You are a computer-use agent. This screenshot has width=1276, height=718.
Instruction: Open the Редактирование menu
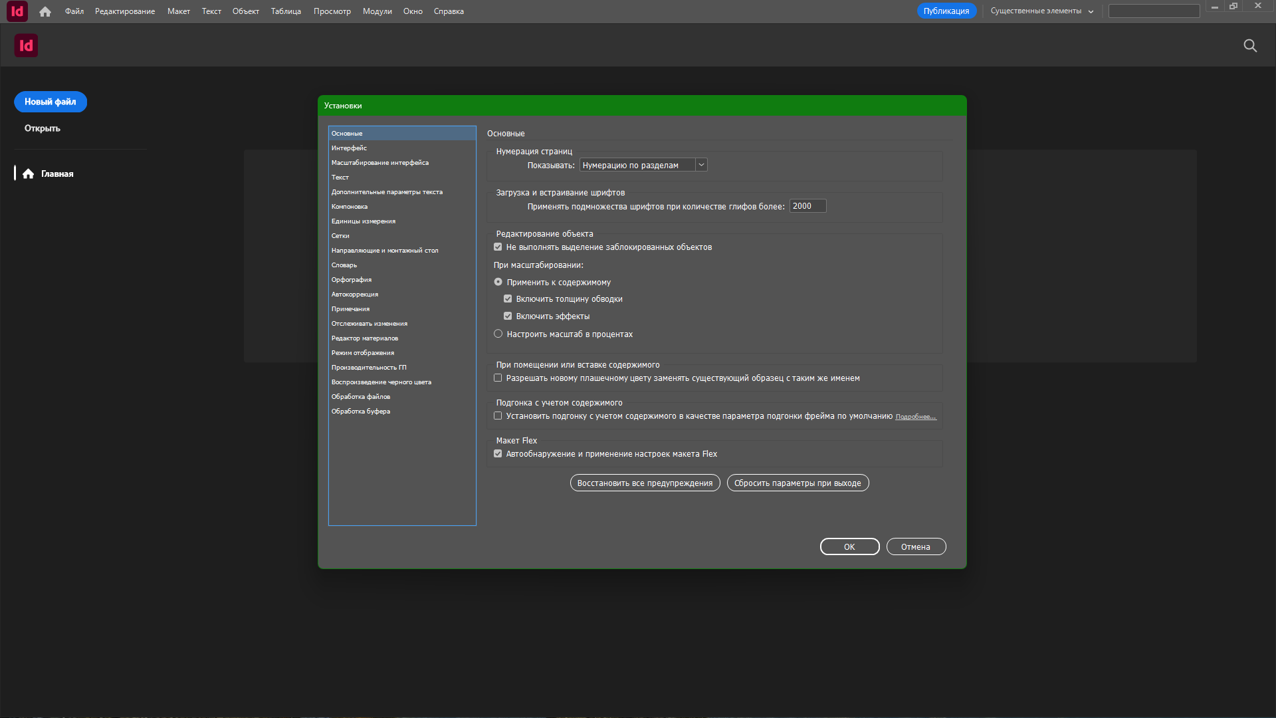[x=124, y=11]
